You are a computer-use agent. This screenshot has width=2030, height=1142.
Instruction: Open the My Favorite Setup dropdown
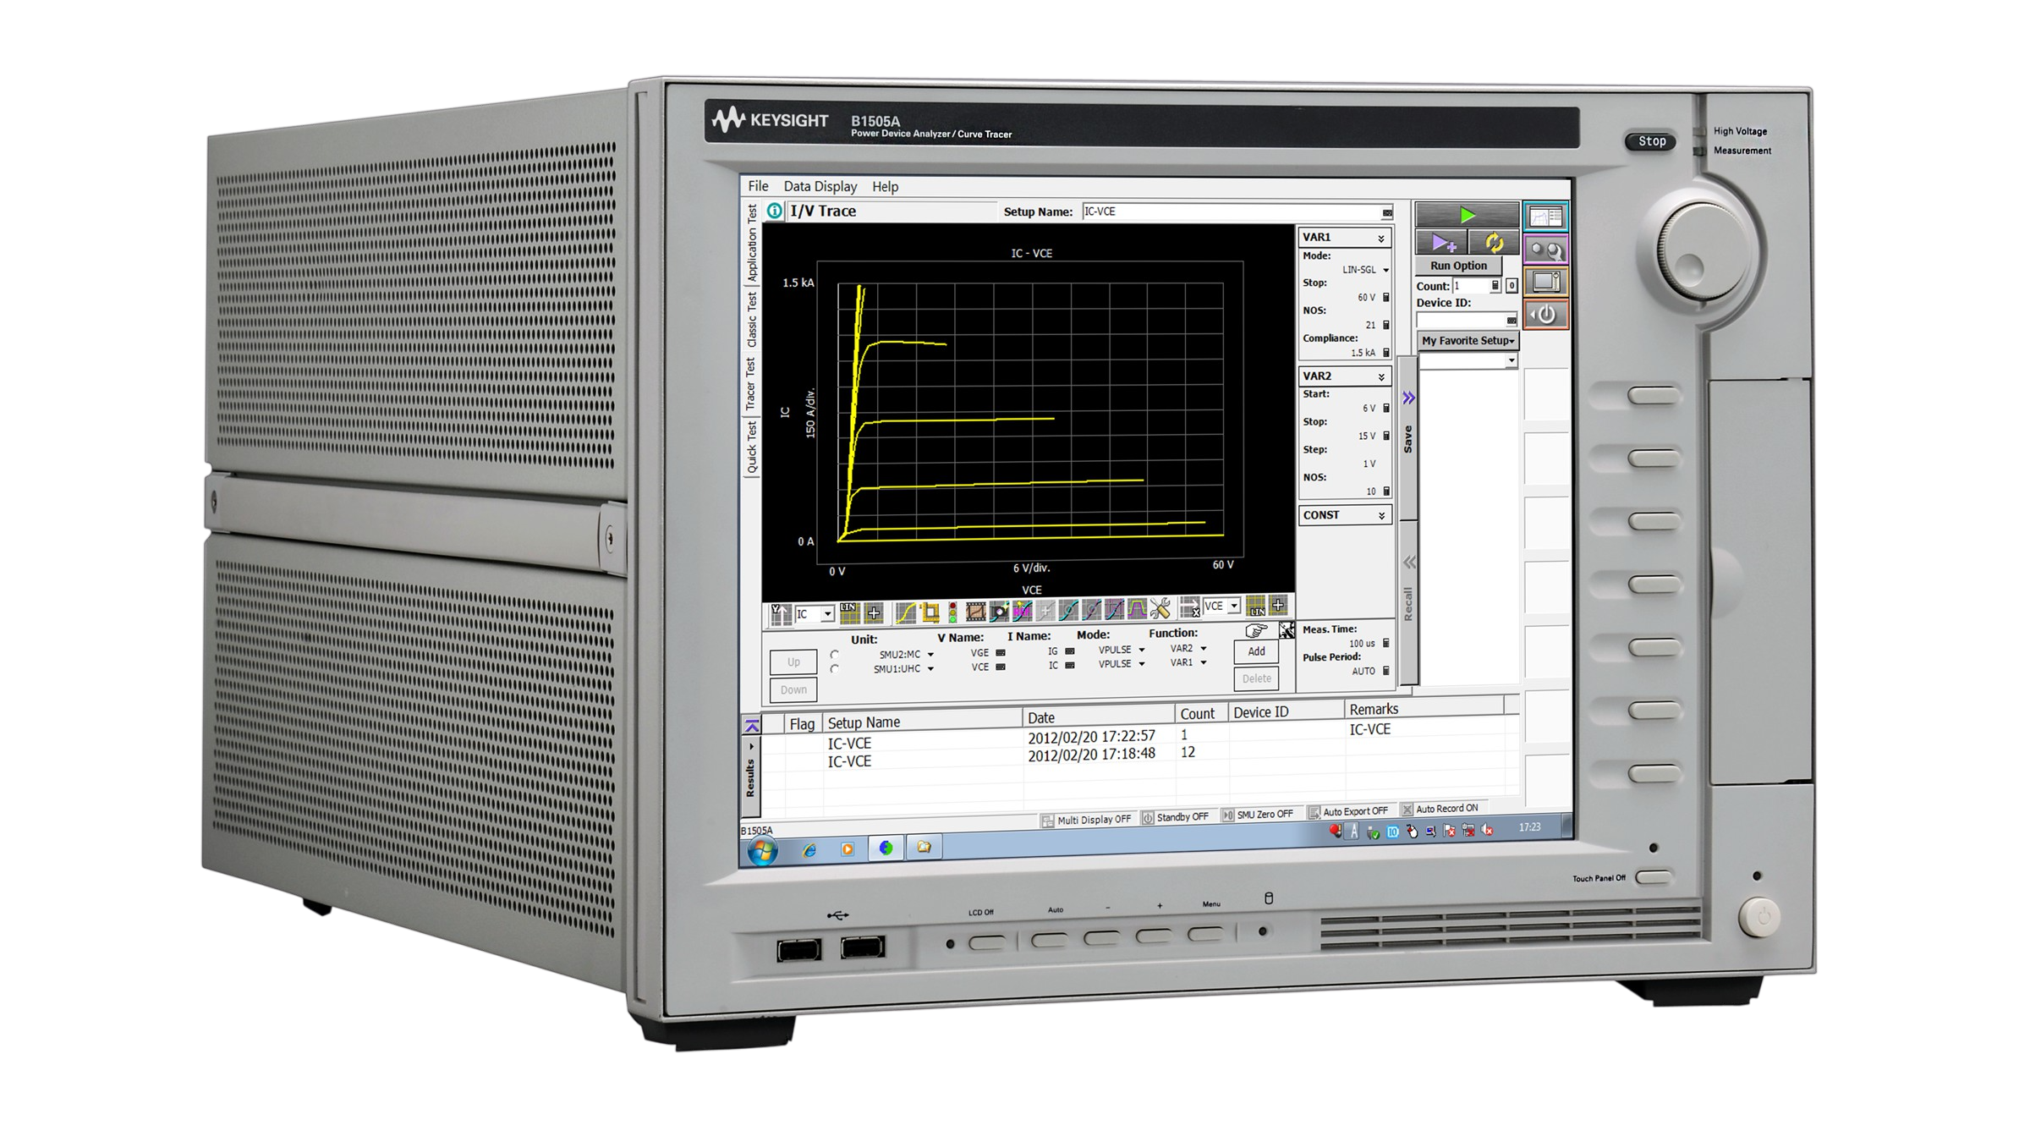coord(1468,340)
